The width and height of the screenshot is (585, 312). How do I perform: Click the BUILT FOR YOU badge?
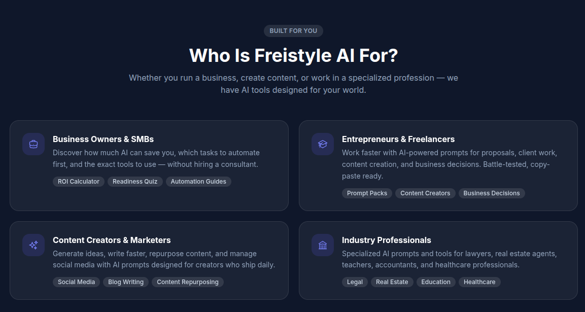pos(293,30)
